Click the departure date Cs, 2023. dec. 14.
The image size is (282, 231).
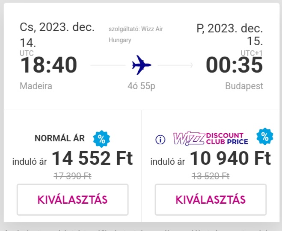(x=57, y=35)
